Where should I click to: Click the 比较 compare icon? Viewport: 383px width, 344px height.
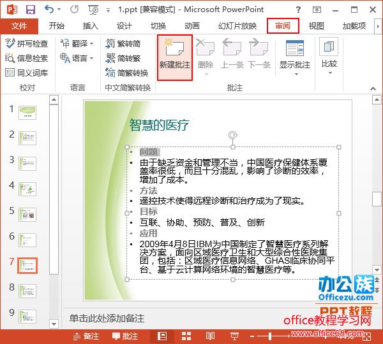[329, 47]
